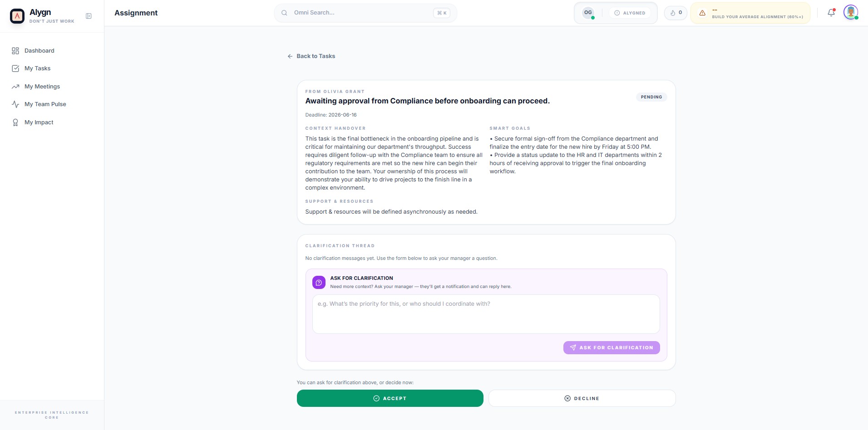The height and width of the screenshot is (430, 868).
Task: Click the Deadline: 2026-06-16 text
Action: point(331,115)
